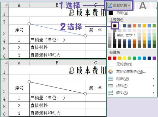Open 其他轮廓颜色(M) color wheel icon
The width and height of the screenshot is (158, 117).
click(111, 72)
